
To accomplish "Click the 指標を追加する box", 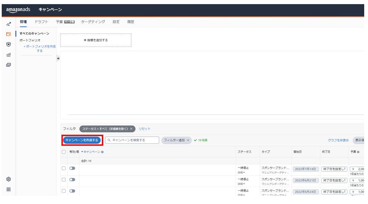I will pos(96,40).
